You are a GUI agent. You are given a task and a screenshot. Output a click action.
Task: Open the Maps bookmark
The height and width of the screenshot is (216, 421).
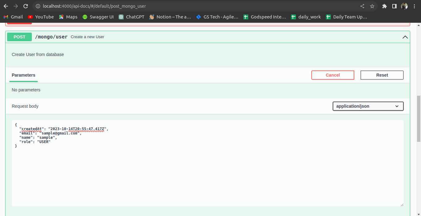tap(68, 17)
